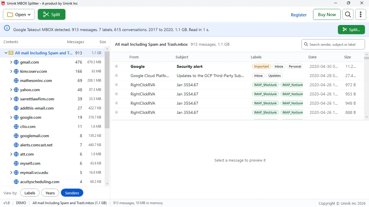Click the Buy Now button
369x207 pixels.
[327, 15]
